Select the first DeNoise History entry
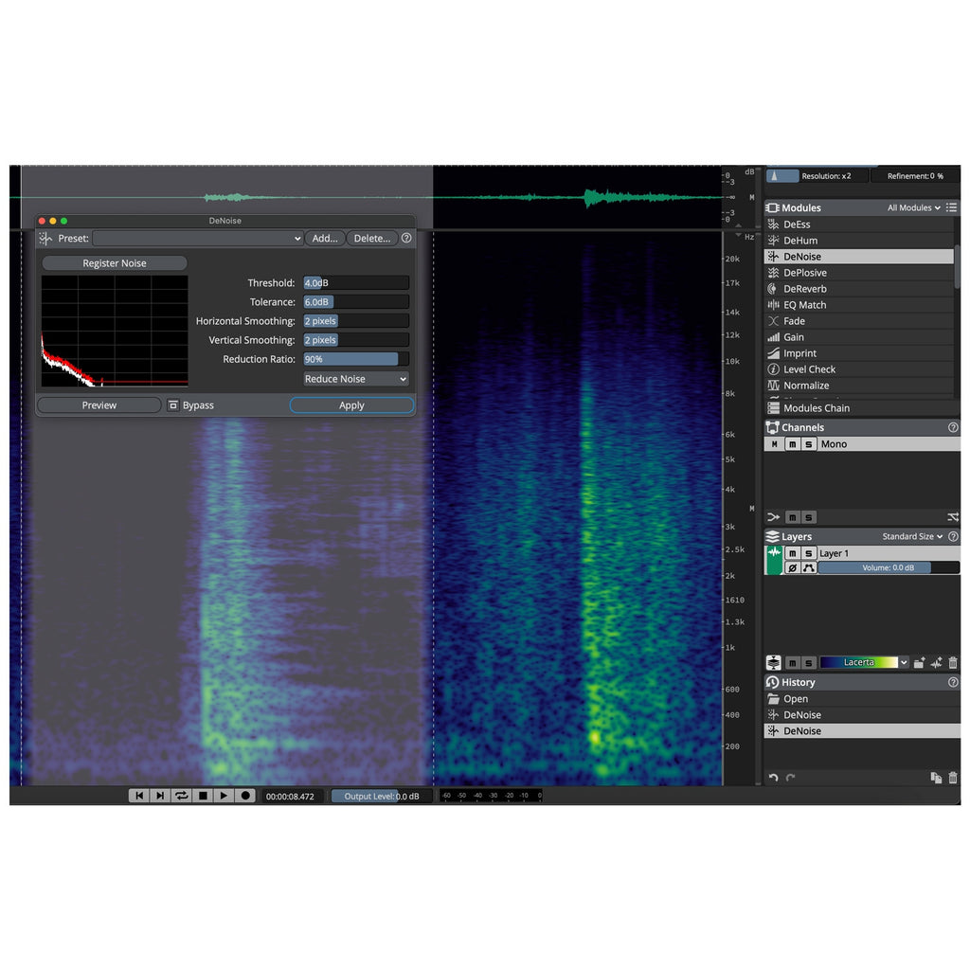Viewport: 970px width, 970px height. [862, 714]
